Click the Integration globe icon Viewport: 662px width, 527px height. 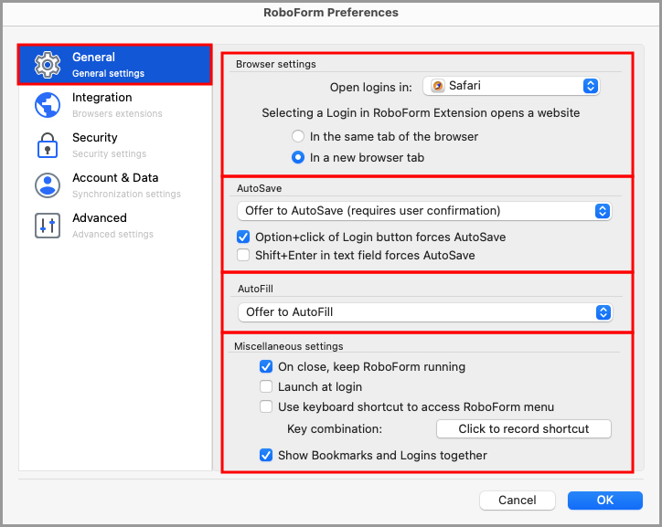pyautogui.click(x=48, y=105)
